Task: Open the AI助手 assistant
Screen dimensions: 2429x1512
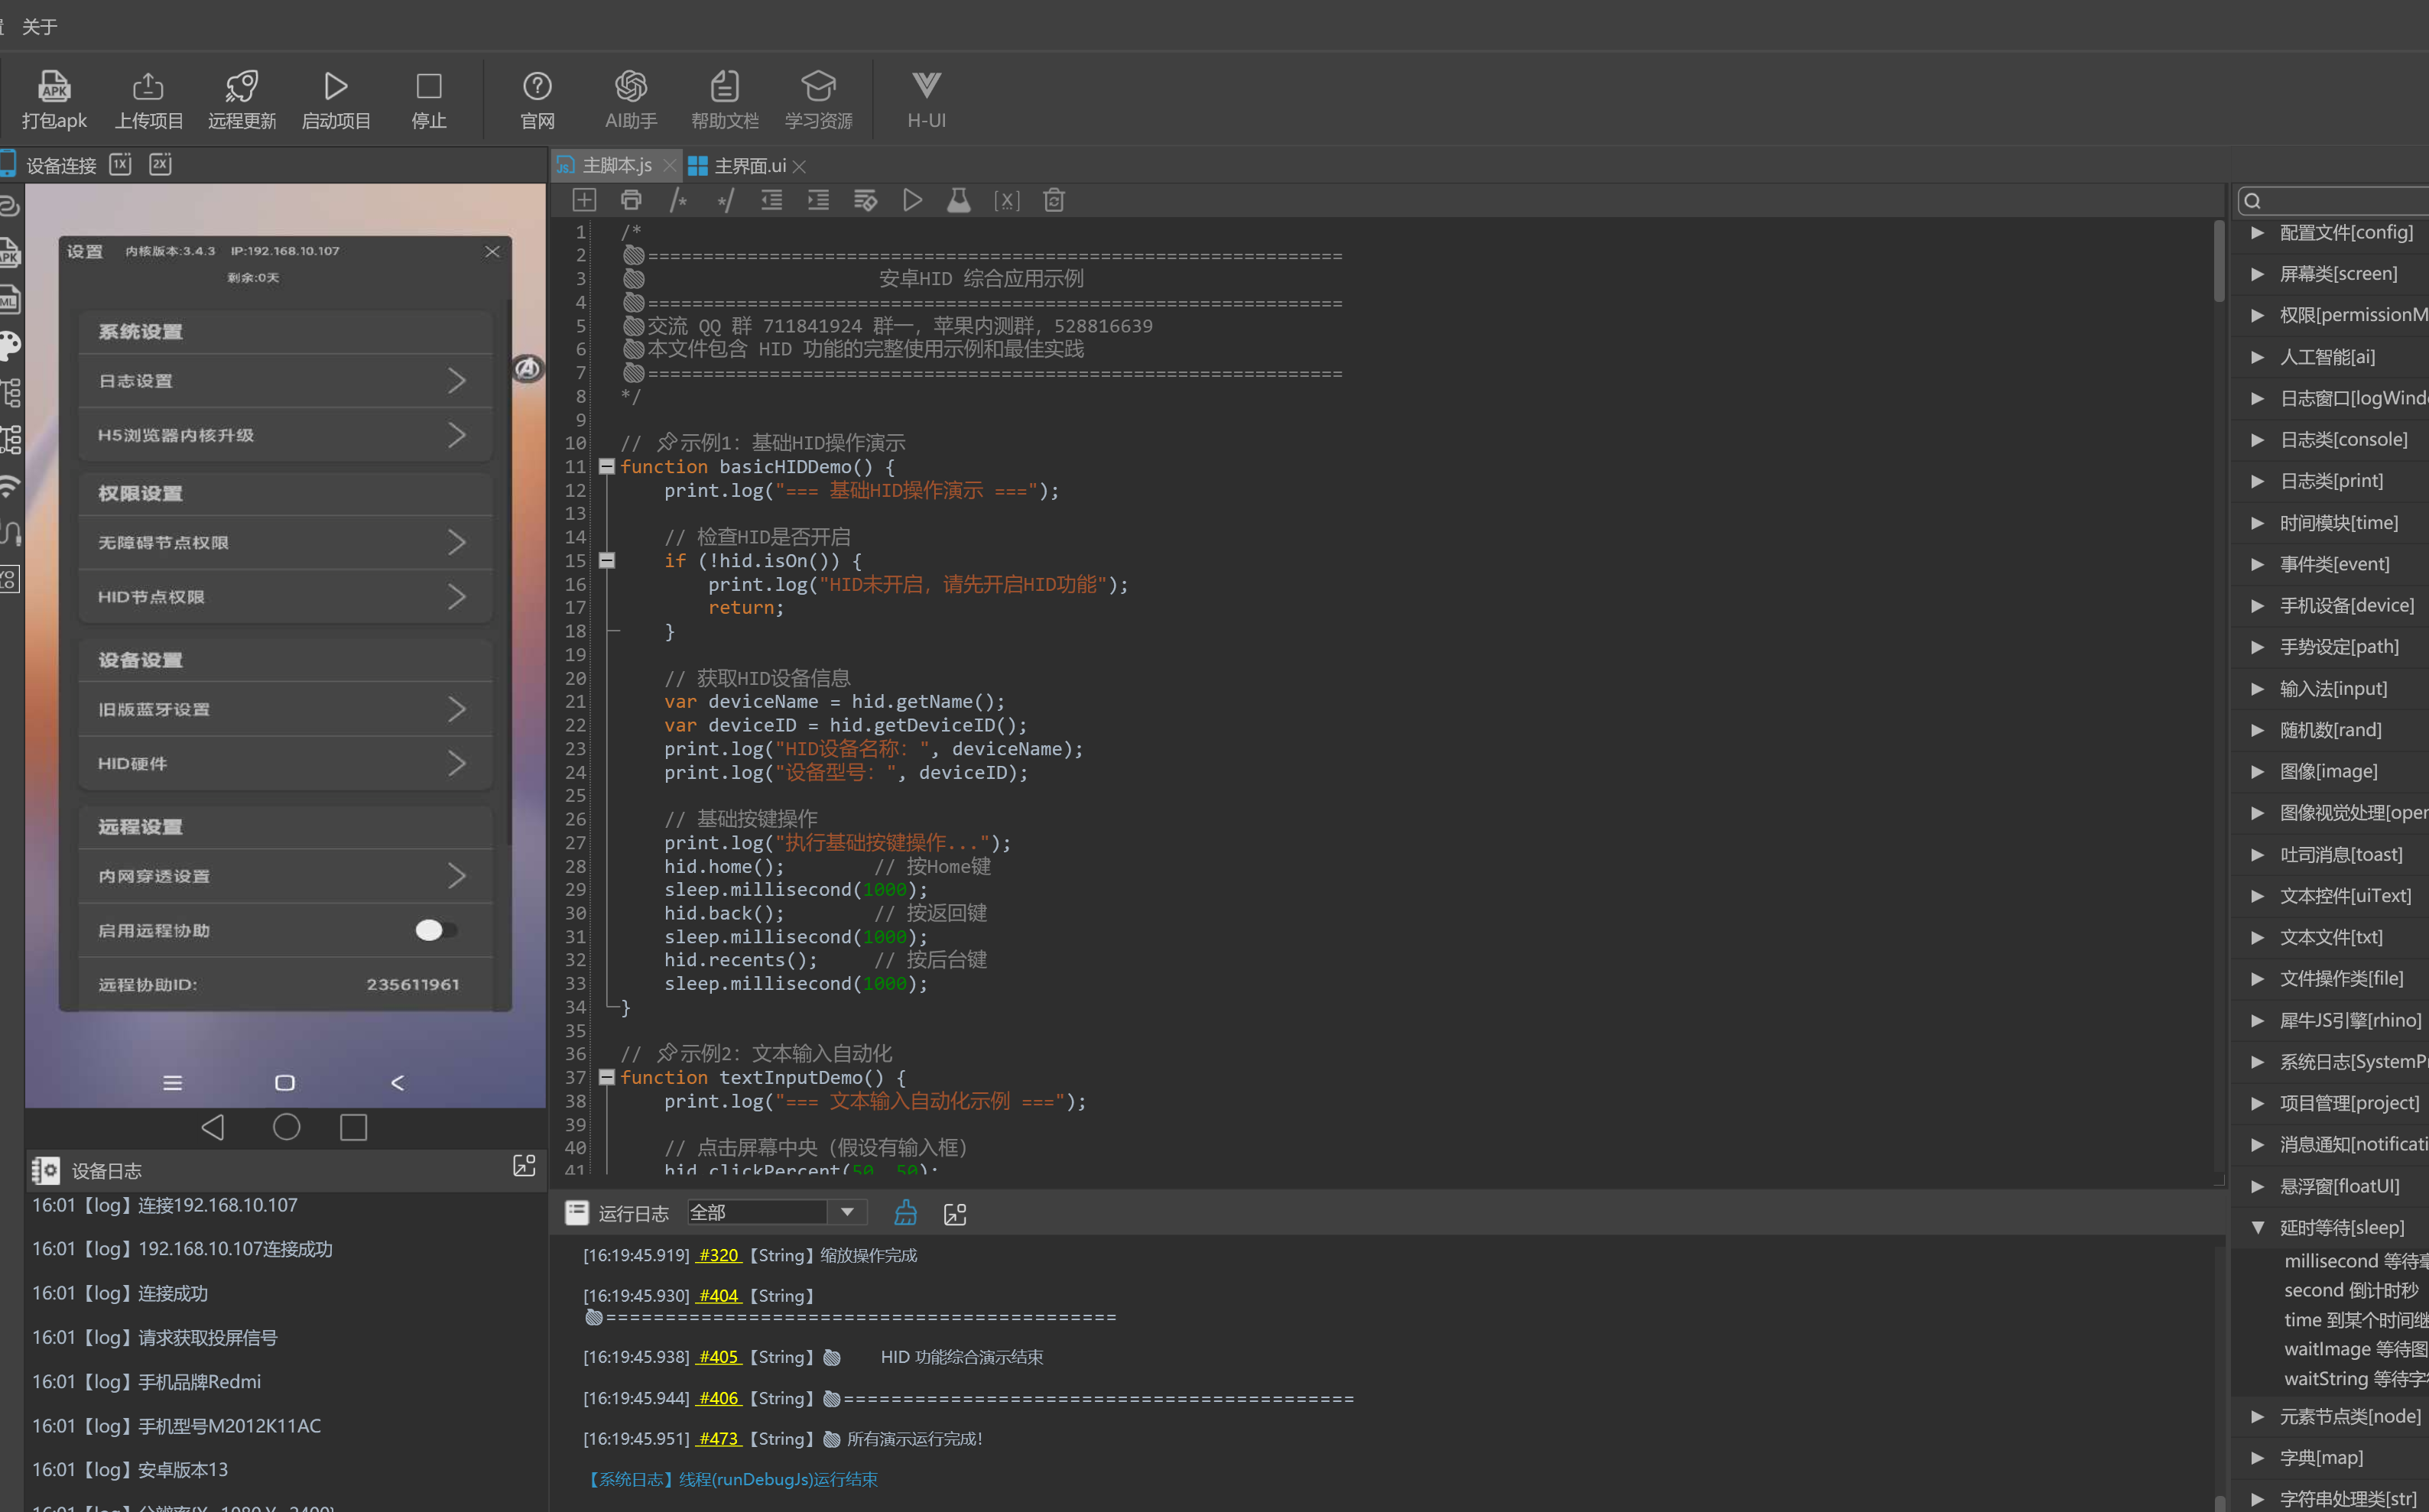Action: [x=630, y=88]
